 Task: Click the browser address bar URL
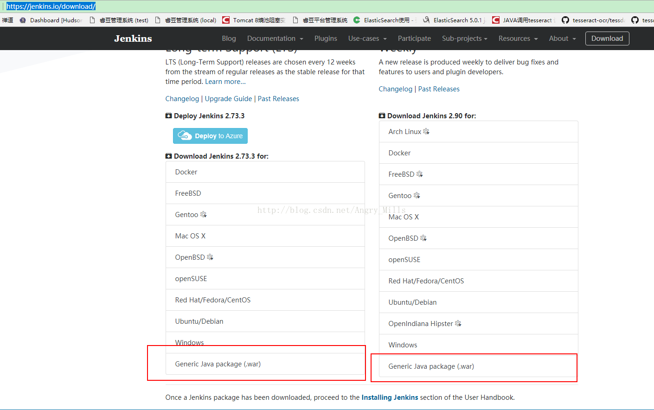(51, 6)
